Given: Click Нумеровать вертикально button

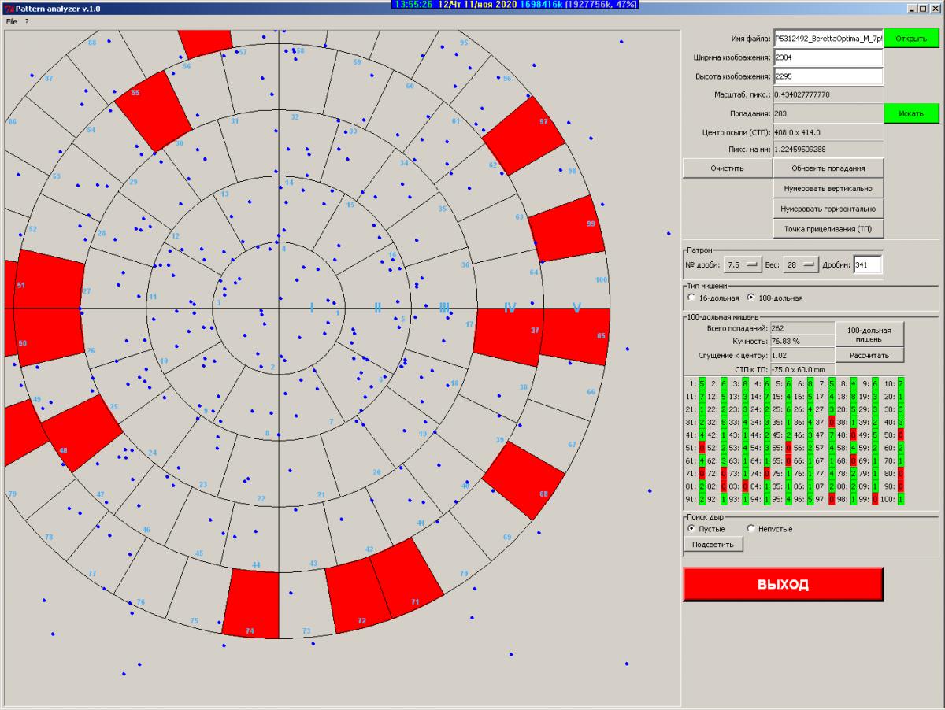Looking at the screenshot, I should pos(828,188).
